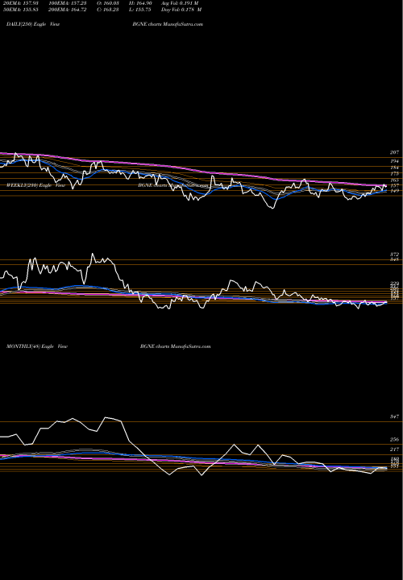Click the DAILY(250) Eagle View label
This screenshot has width=403, height=580.
point(33,24)
